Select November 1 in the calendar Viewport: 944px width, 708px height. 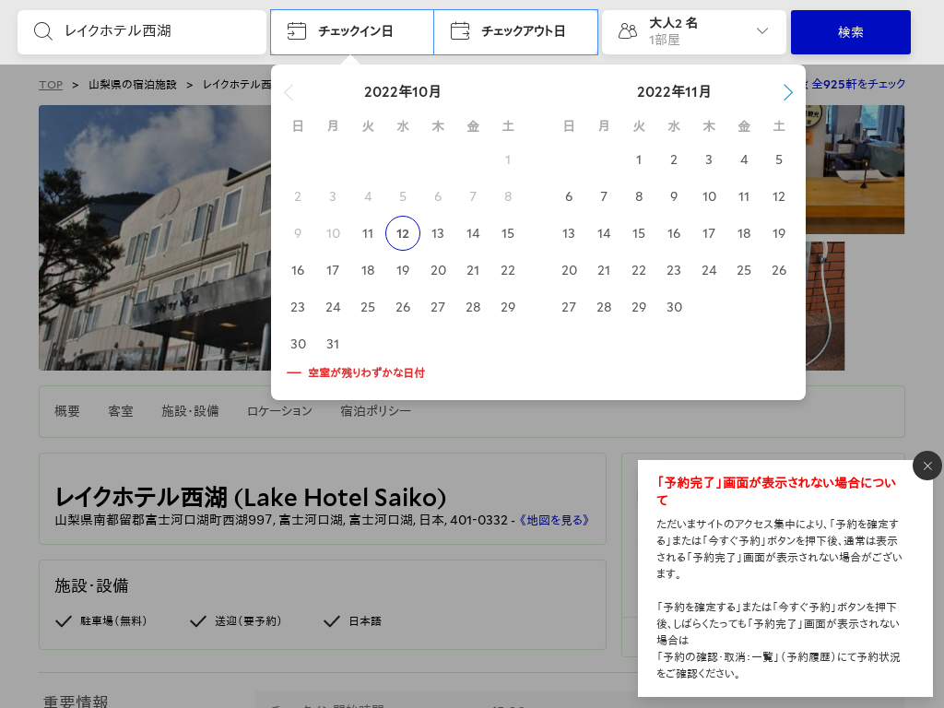[x=639, y=159]
